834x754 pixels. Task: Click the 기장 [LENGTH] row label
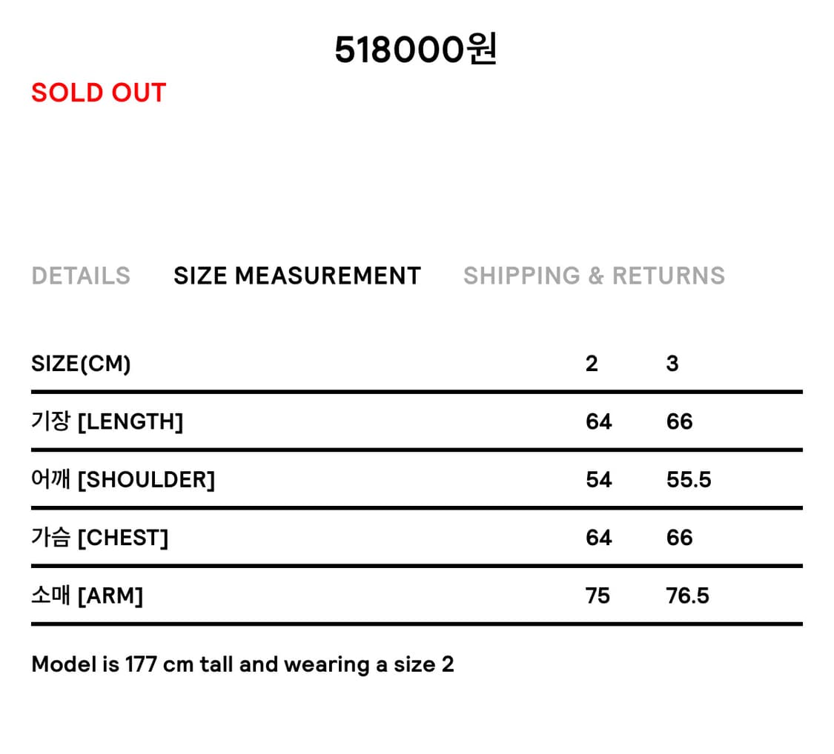point(107,421)
